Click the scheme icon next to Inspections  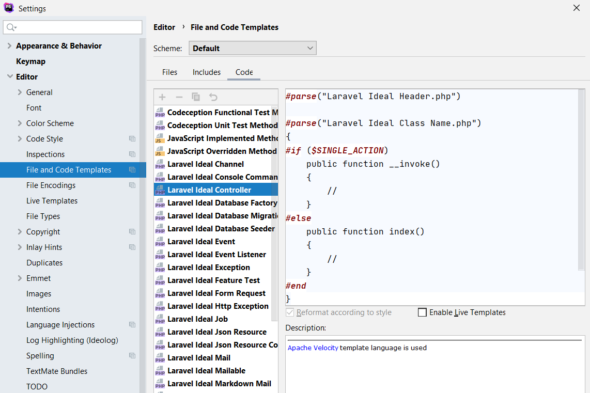pos(132,154)
